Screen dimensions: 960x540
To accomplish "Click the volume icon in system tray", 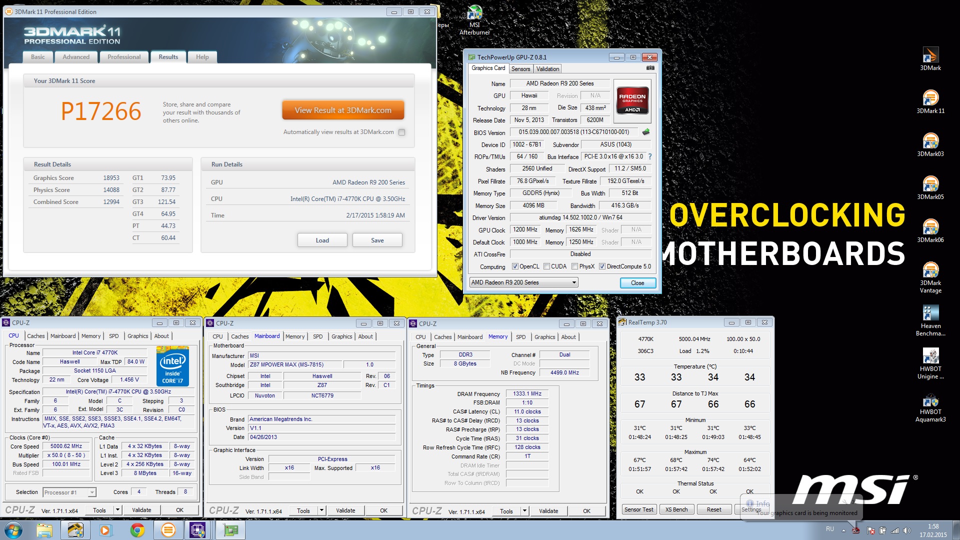I will pyautogui.click(x=907, y=530).
